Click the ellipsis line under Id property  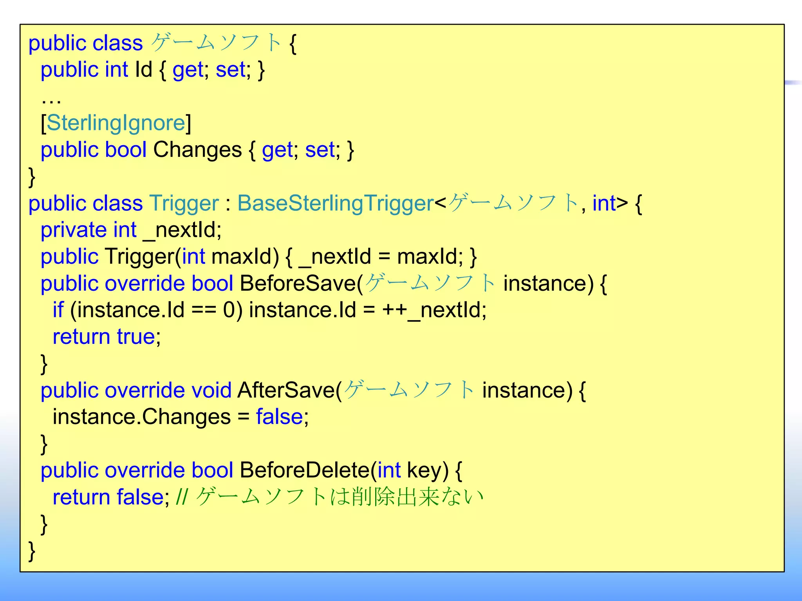(x=51, y=100)
